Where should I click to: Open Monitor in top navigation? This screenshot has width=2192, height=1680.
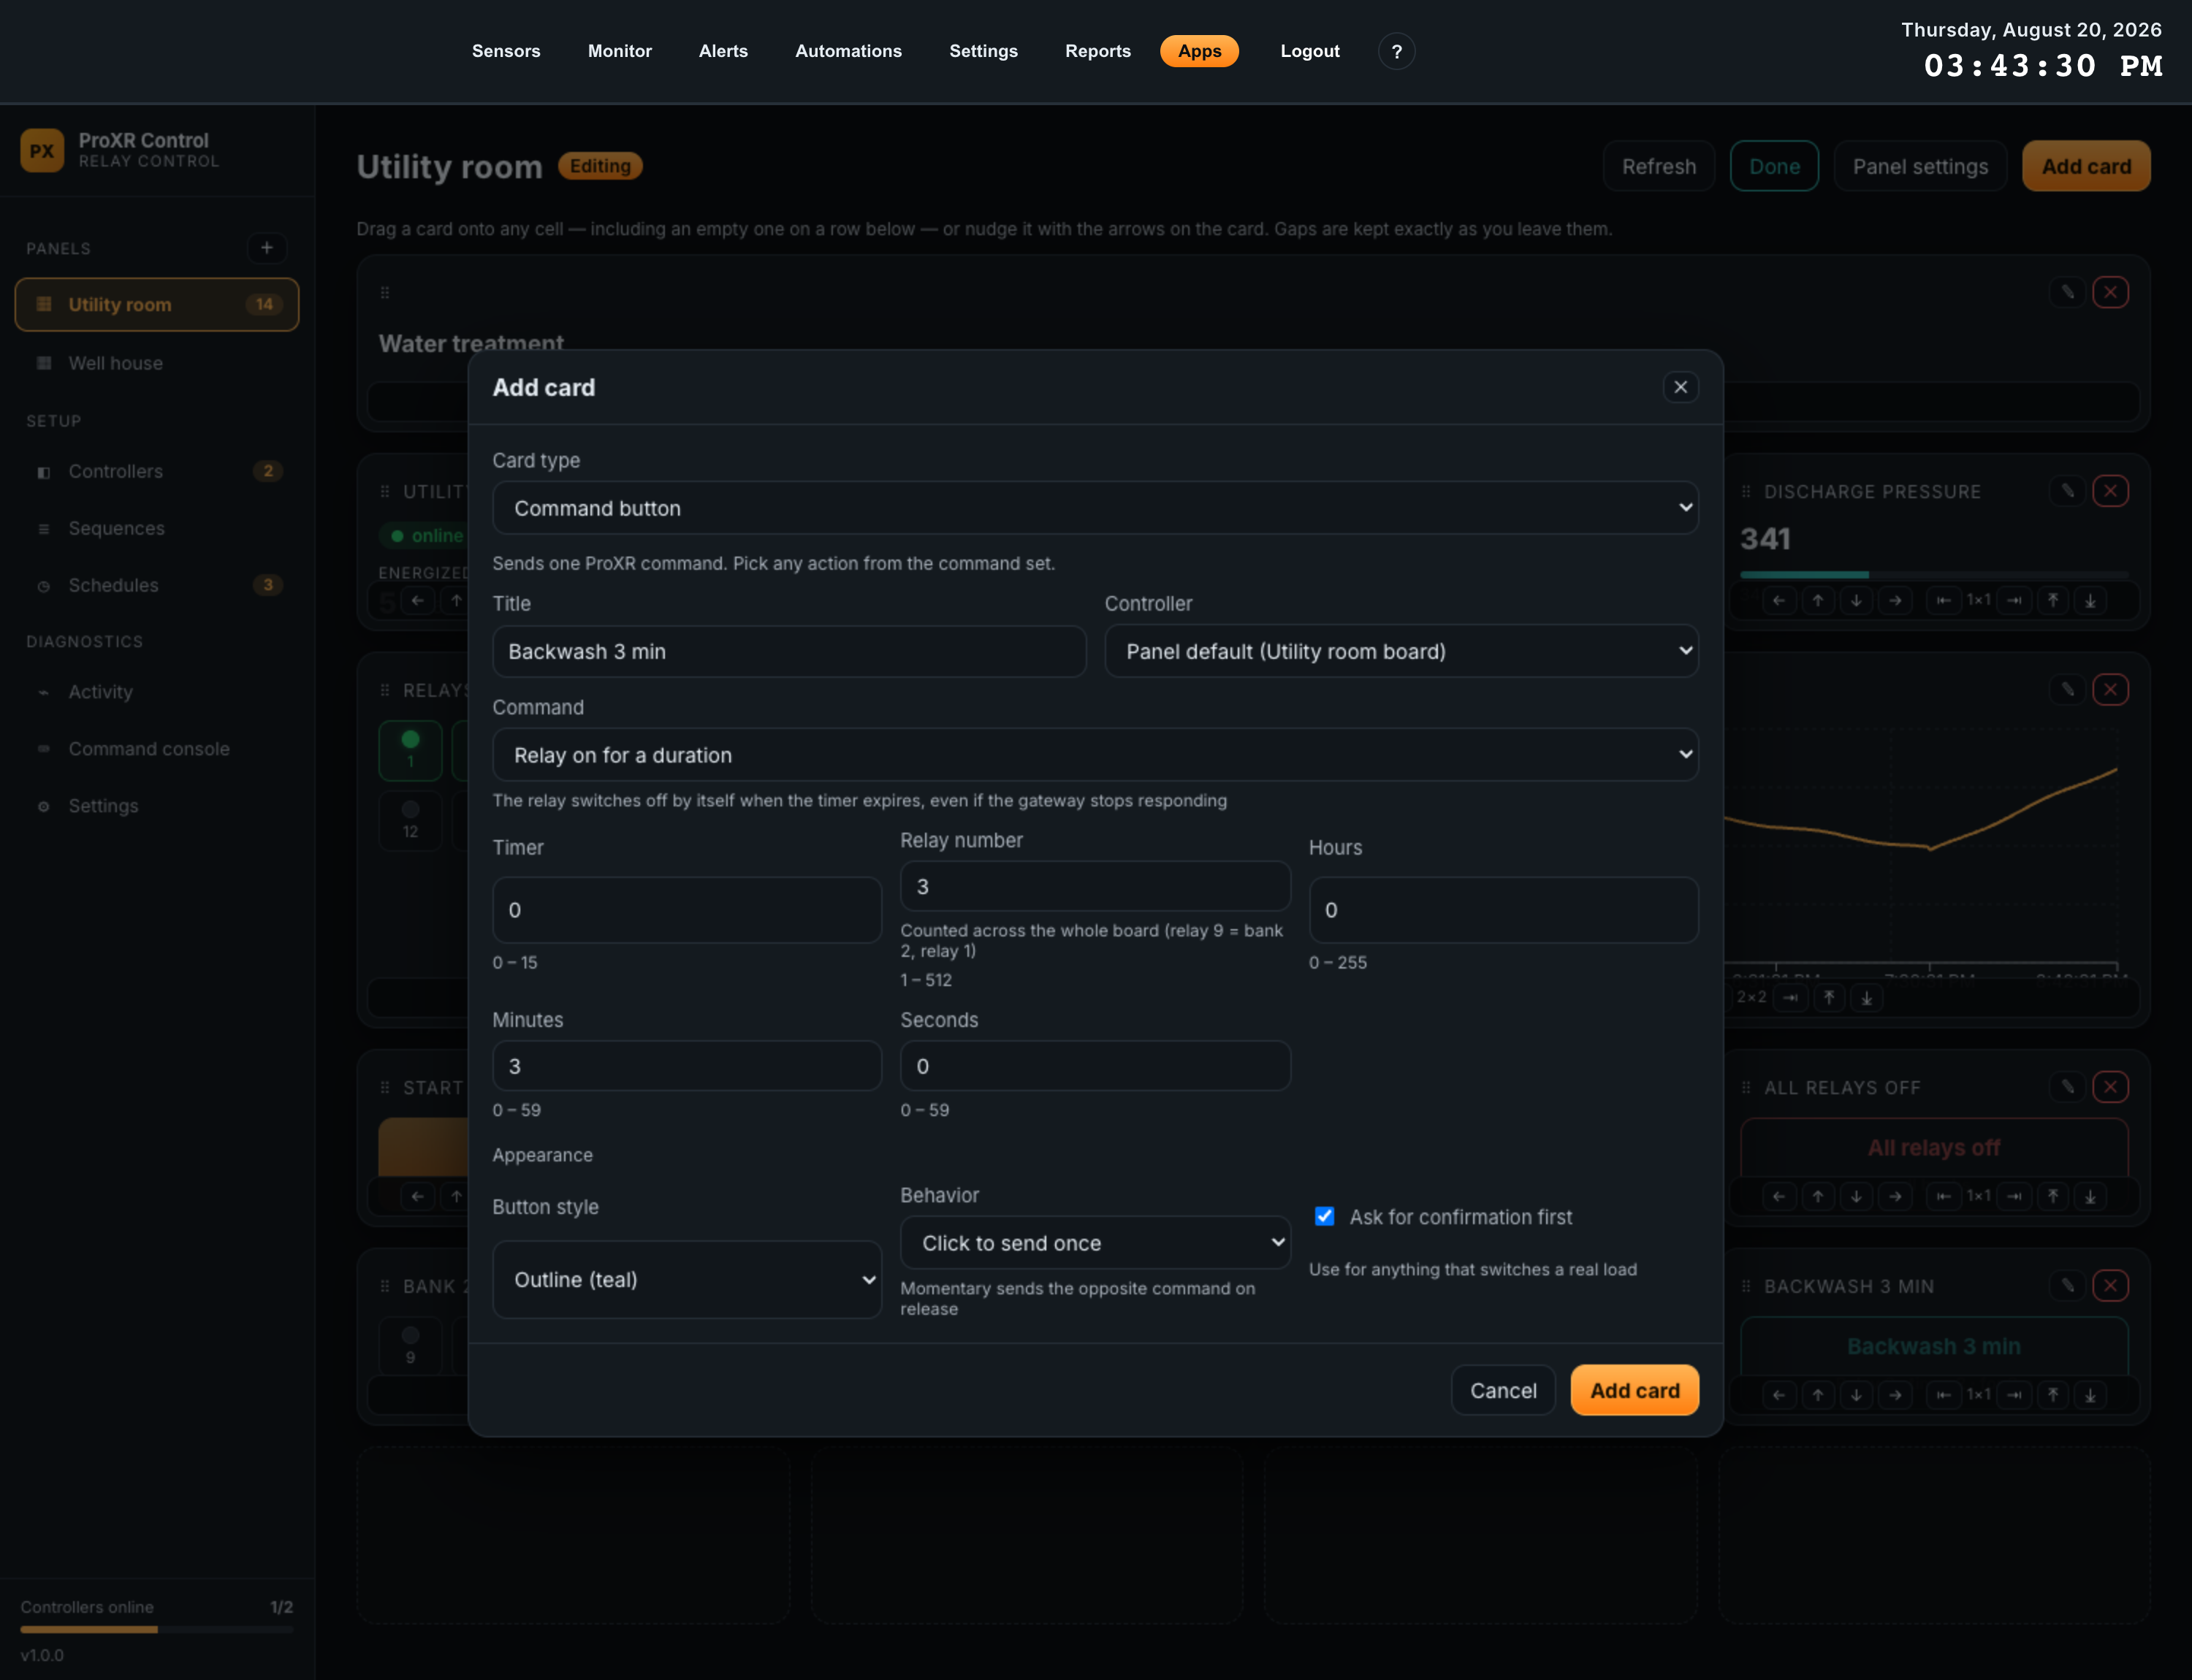620,51
